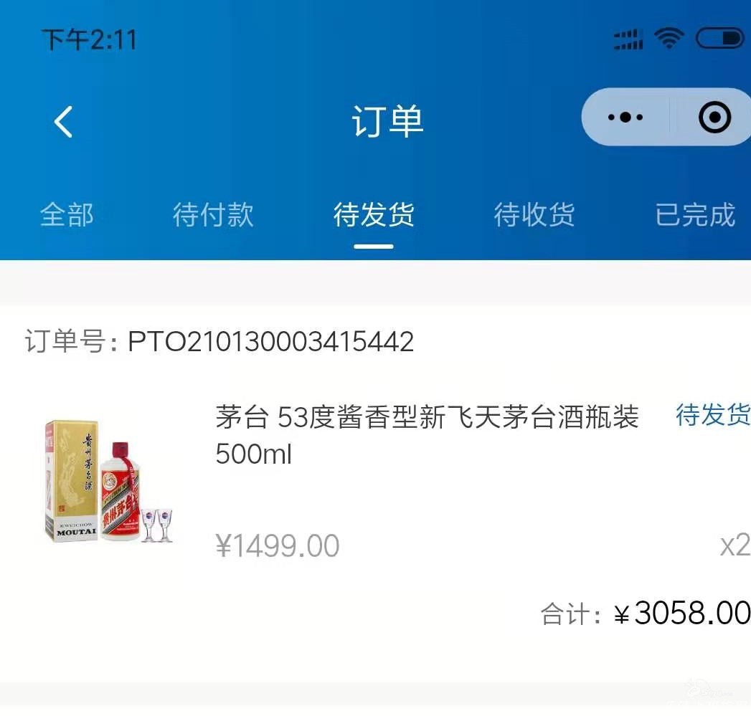
Task: Go to the 已完成 tab
Action: 695,214
